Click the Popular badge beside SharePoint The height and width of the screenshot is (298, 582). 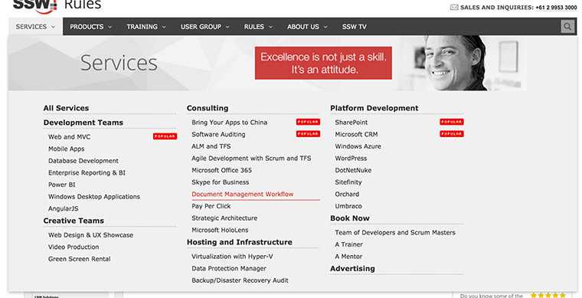451,122
